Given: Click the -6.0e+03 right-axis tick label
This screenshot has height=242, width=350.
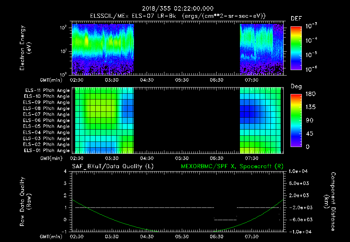Looking at the screenshot, I should 299,220.
